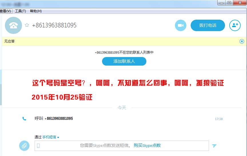Start a video call with camera icon

click(x=180, y=25)
